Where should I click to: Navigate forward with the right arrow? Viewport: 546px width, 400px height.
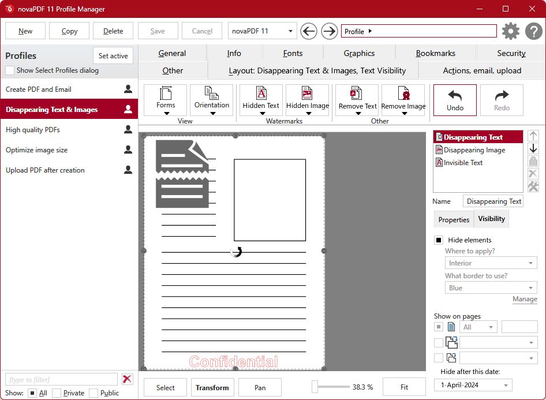click(329, 31)
